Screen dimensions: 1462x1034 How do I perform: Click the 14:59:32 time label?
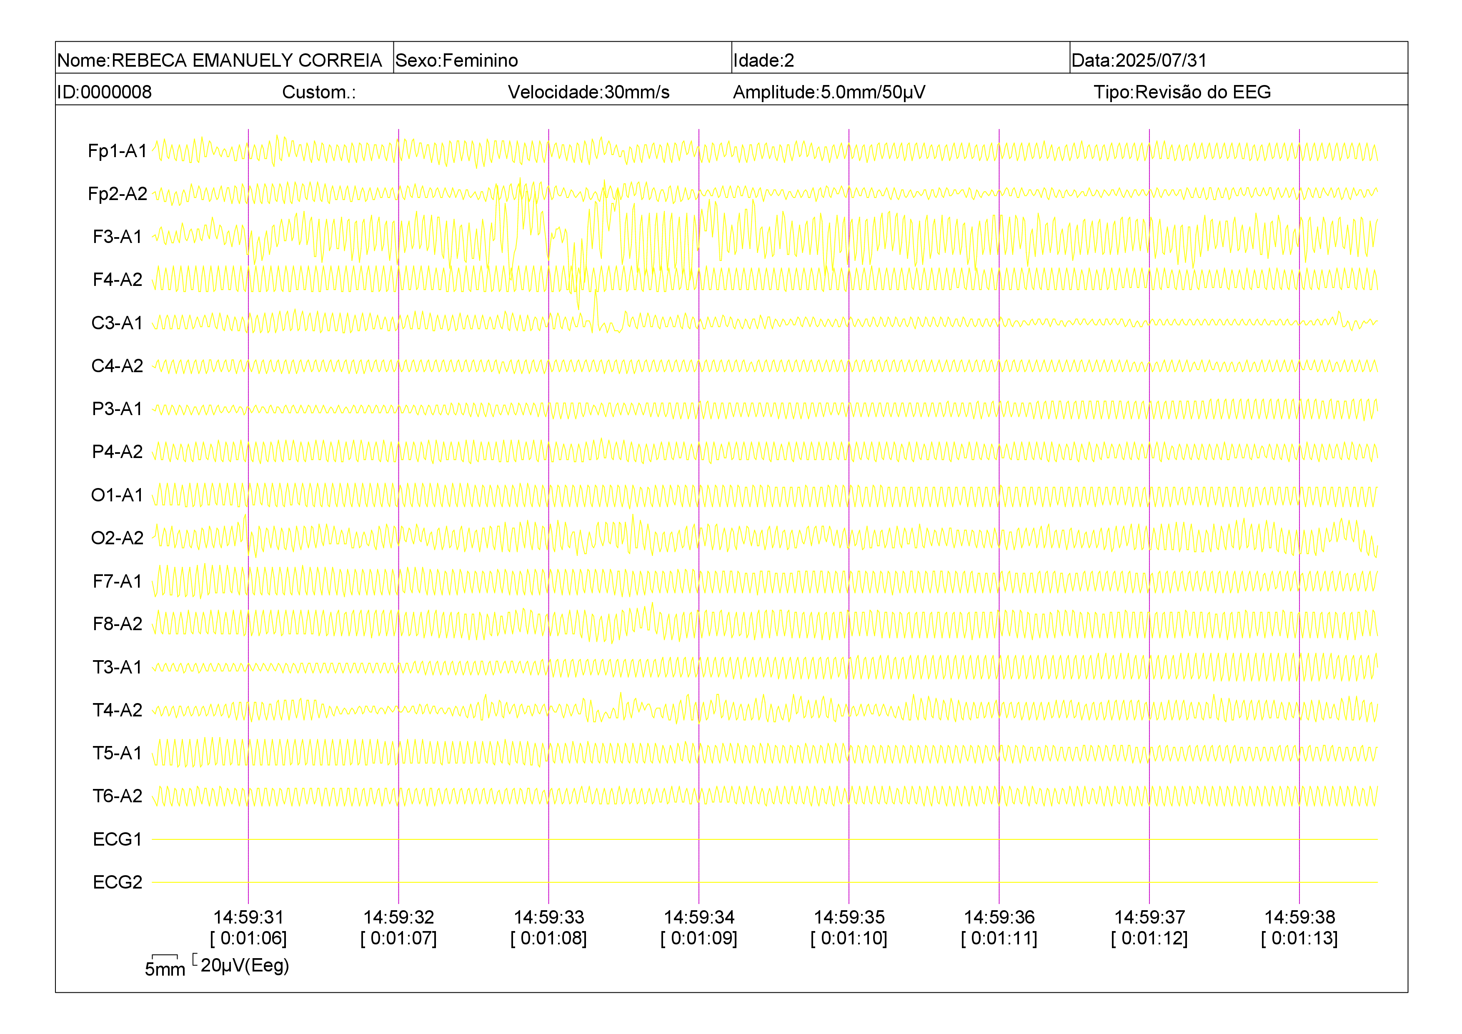[398, 917]
